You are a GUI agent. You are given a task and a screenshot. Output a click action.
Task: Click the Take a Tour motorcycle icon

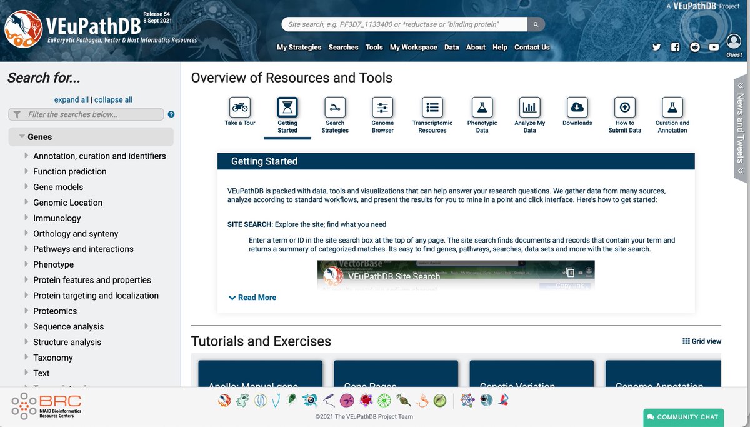[239, 106]
